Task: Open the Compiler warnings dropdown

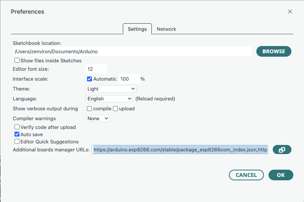Action: click(x=98, y=118)
